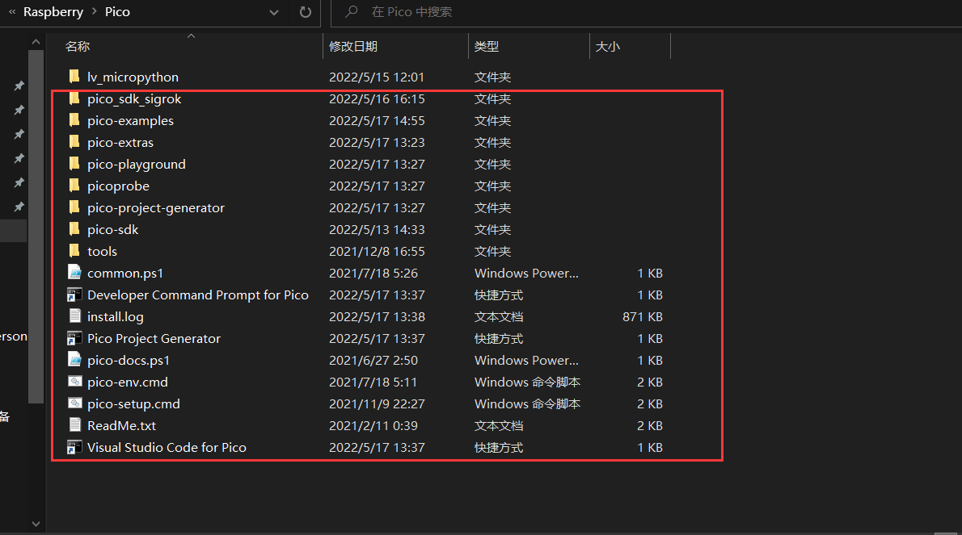Click the breadcrumb back chevrons icon

(11, 11)
